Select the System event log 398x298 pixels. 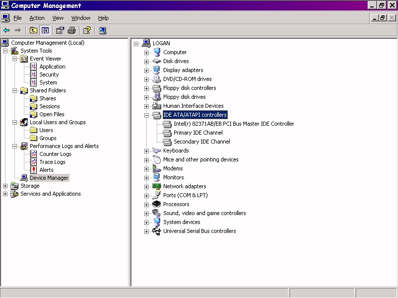pos(48,82)
